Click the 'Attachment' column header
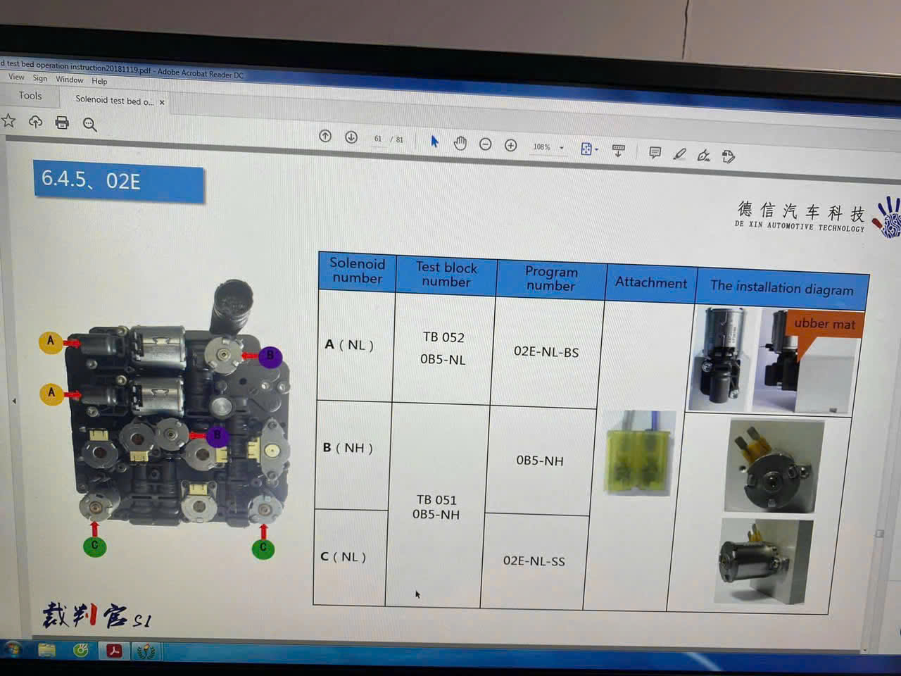Image resolution: width=901 pixels, height=676 pixels. pos(651,283)
